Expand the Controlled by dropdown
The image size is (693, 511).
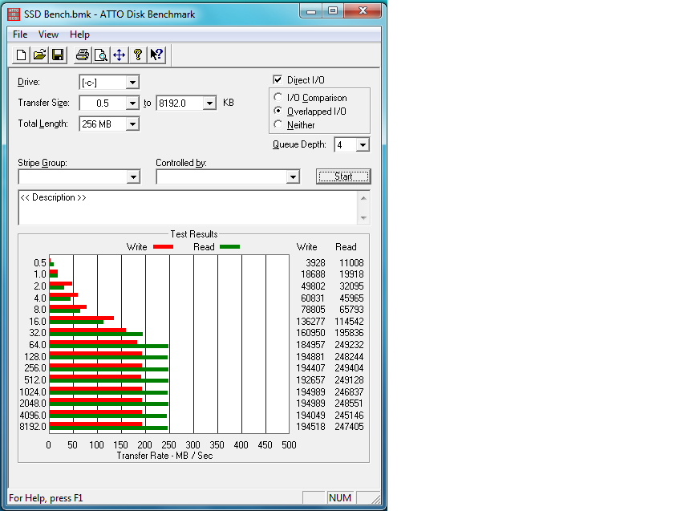click(x=293, y=177)
